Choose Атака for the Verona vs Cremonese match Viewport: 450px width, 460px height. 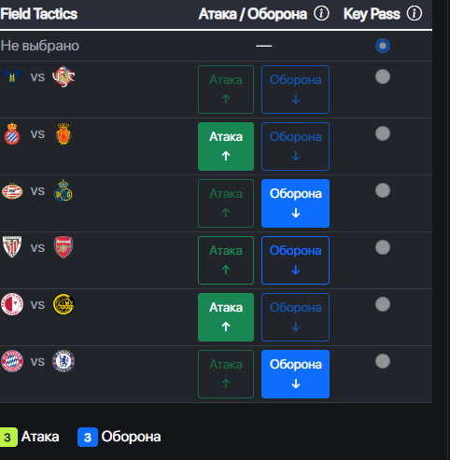[226, 90]
